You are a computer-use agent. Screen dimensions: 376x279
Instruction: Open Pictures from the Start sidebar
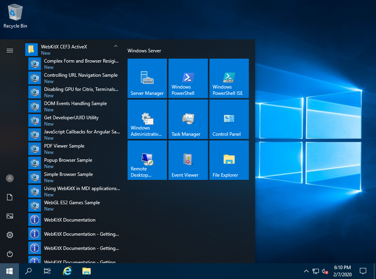pos(10,216)
